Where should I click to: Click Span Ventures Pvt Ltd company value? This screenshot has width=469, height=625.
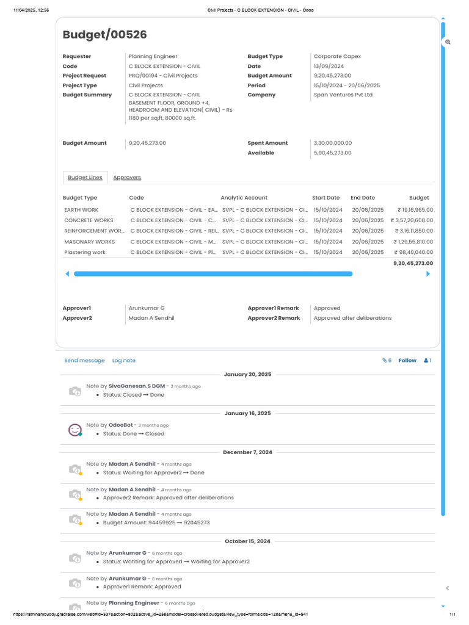(343, 95)
